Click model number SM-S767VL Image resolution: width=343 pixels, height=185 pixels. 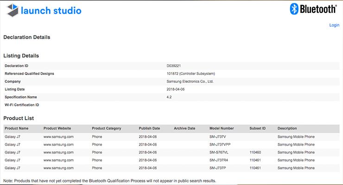(x=222, y=152)
